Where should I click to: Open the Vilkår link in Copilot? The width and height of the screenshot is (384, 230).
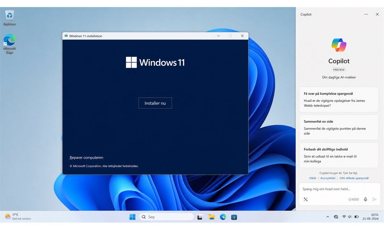tap(313, 178)
